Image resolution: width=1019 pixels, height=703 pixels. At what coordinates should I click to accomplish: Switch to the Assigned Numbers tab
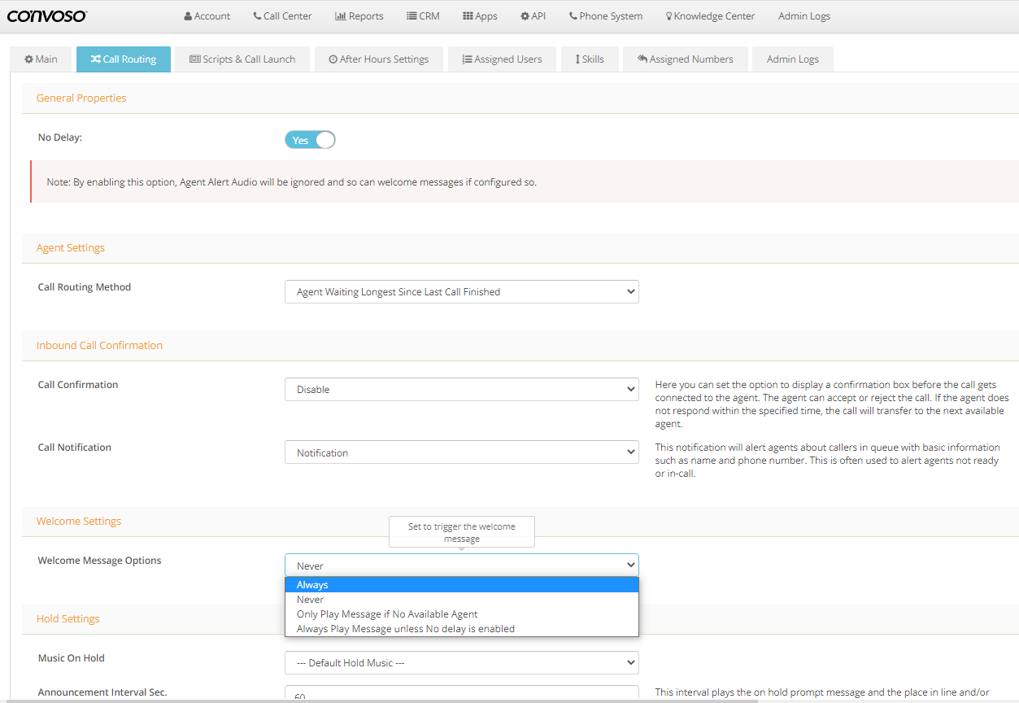(x=685, y=59)
